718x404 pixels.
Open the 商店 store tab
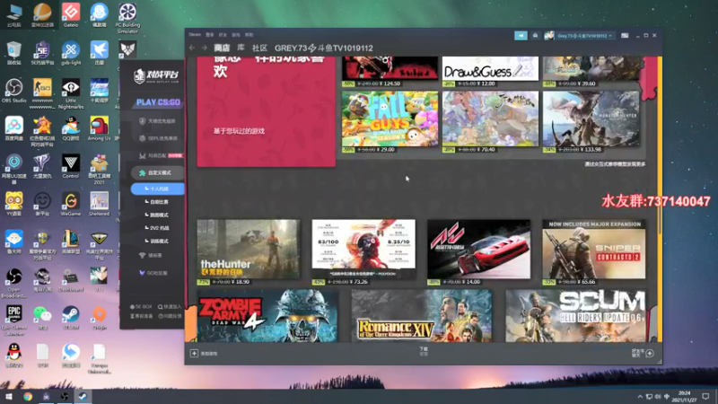pos(222,48)
